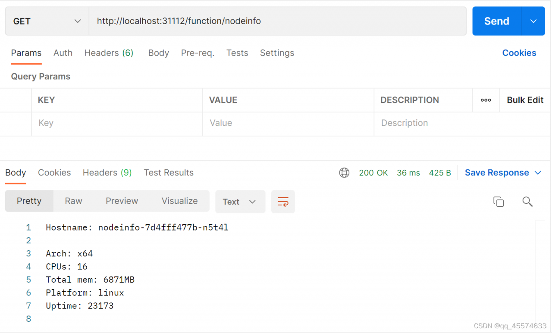552x333 pixels.
Task: Click the 425 B response size
Action: click(440, 173)
